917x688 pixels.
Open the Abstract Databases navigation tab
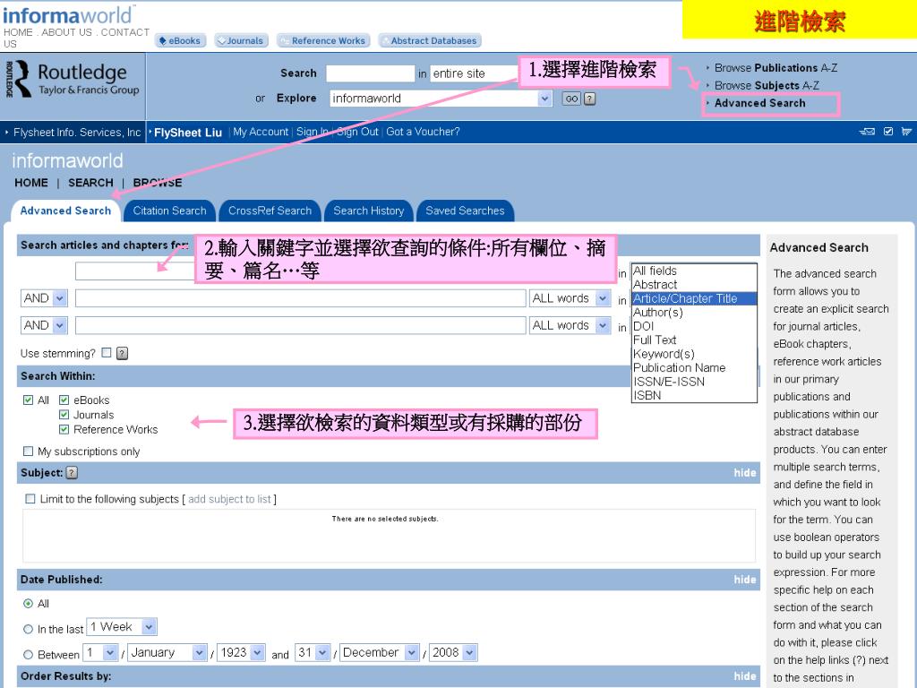(429, 40)
